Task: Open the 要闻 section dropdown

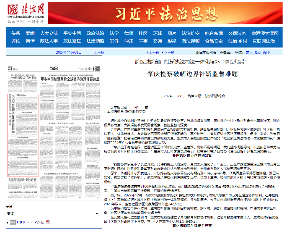Action: pos(53,214)
